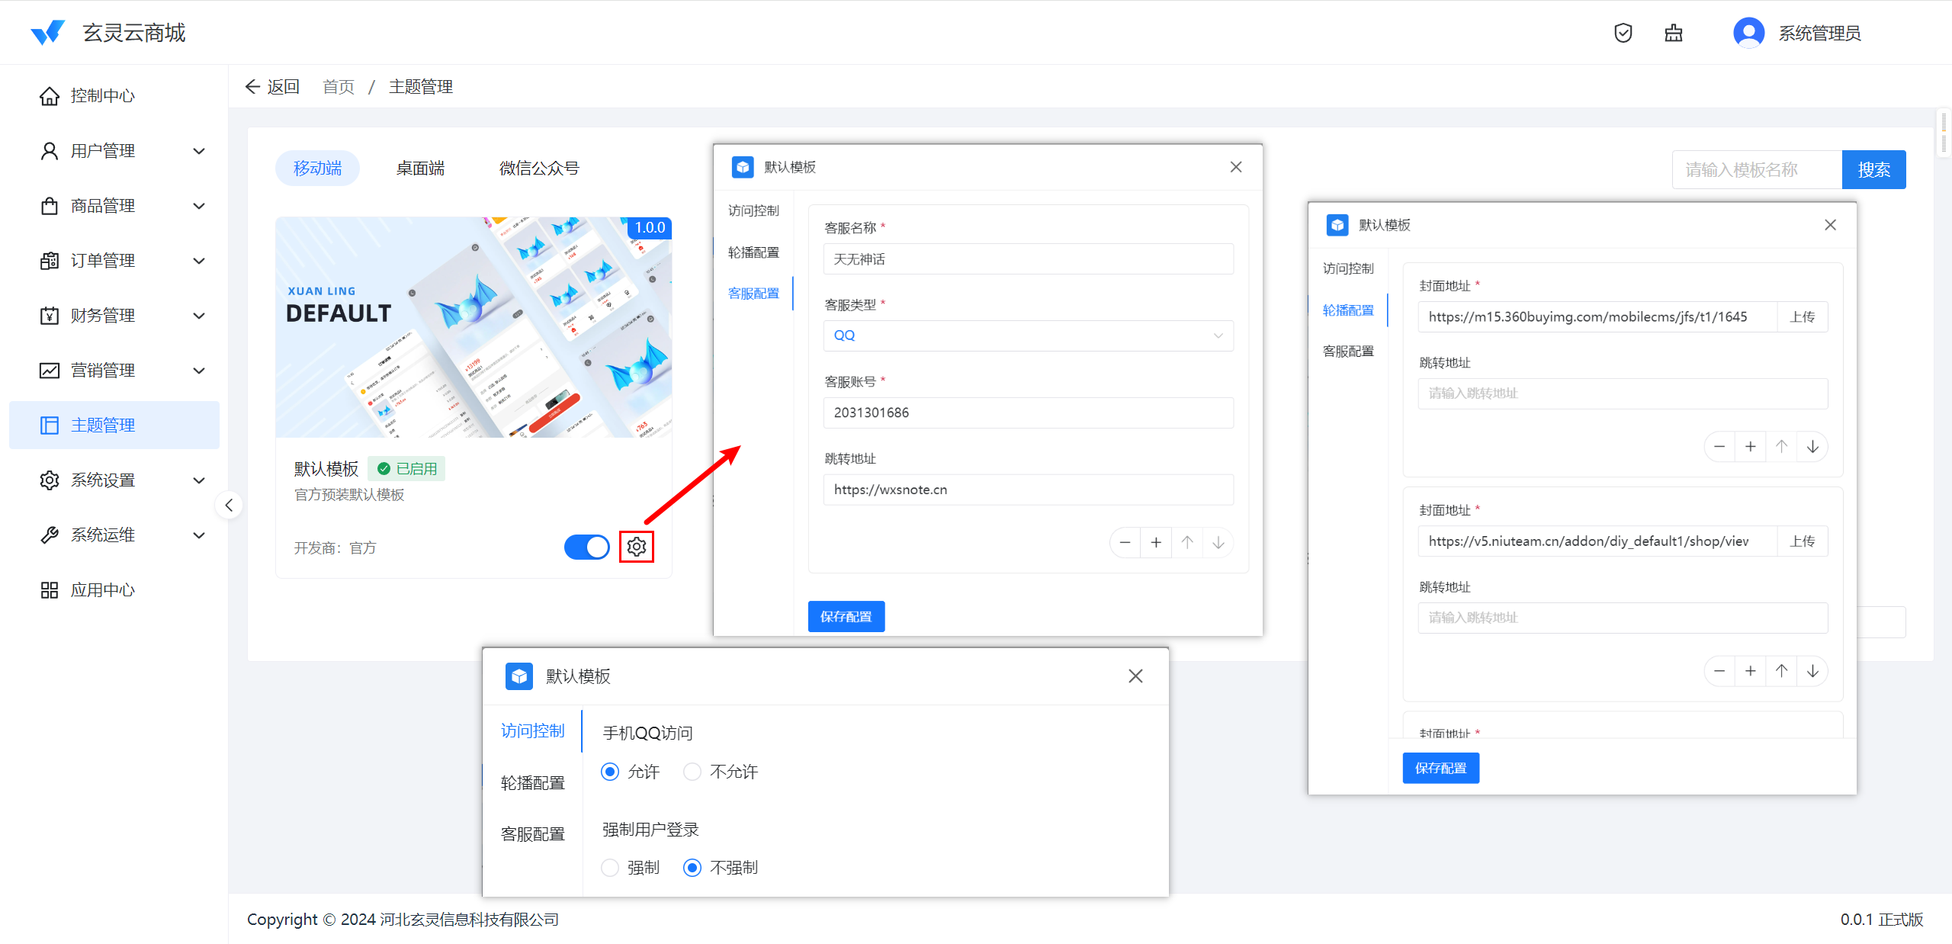Open the template settings gear icon

[x=637, y=547]
